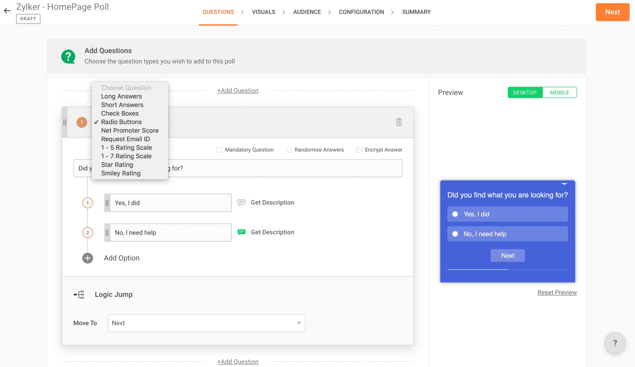Select the 'Yes, I did' radio in preview
635x367 pixels.
coord(455,214)
